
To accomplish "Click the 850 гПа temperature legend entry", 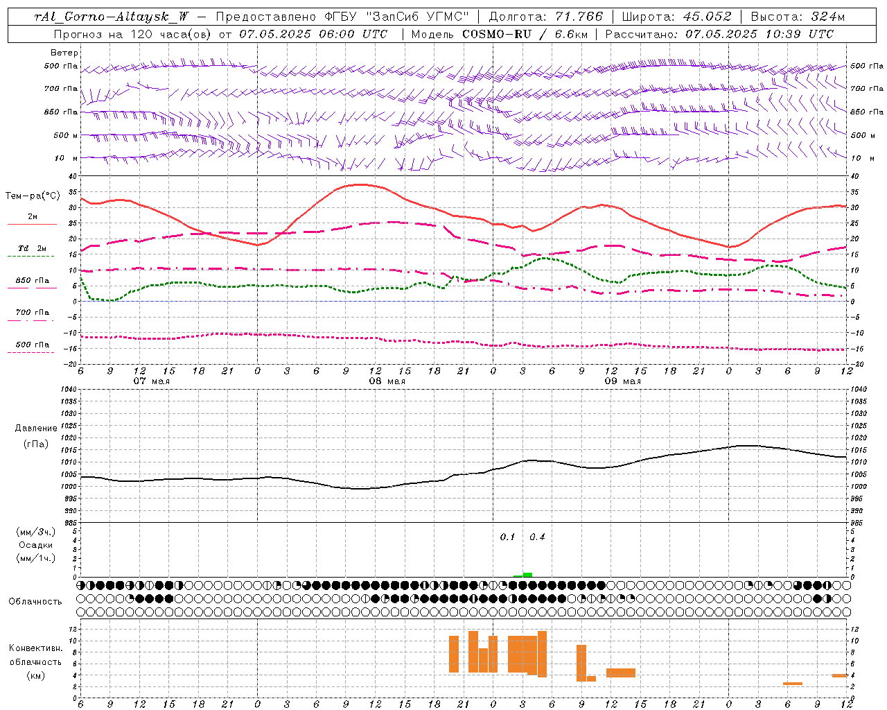I will pyautogui.click(x=33, y=281).
